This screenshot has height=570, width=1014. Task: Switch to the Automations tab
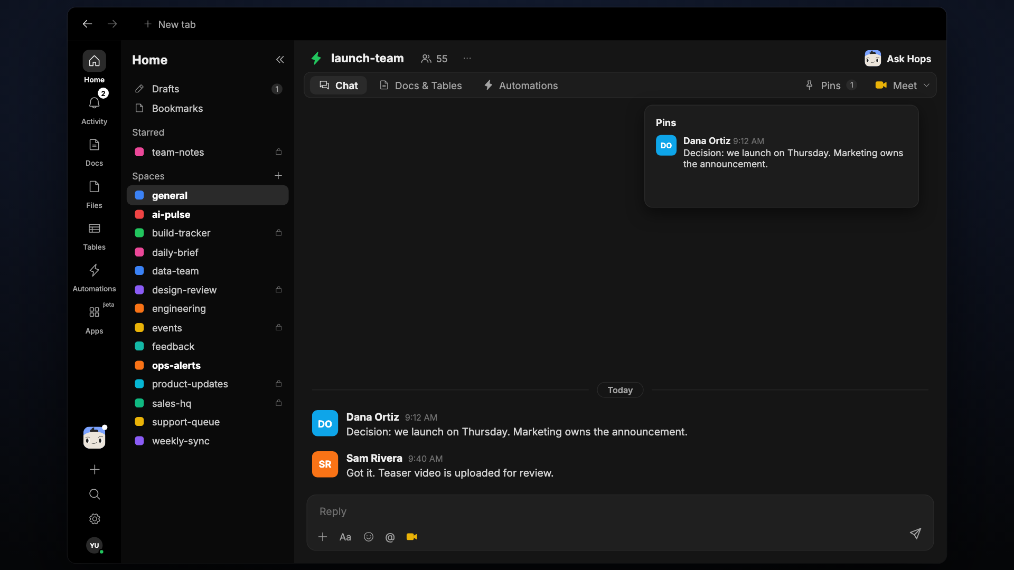tap(521, 85)
